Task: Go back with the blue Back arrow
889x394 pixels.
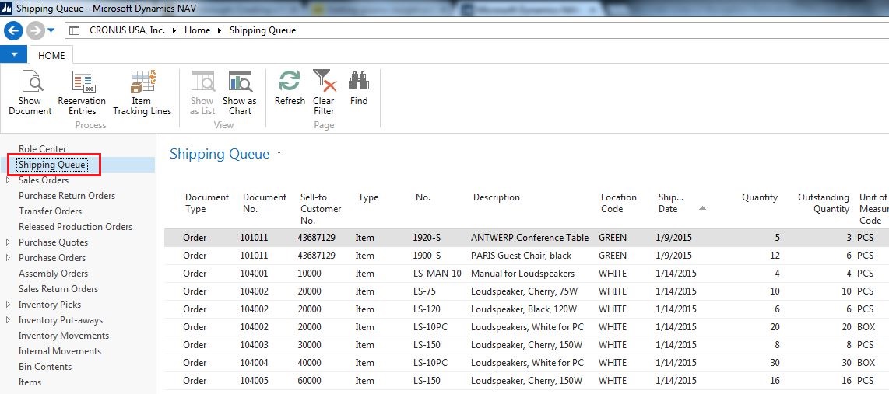Action: click(13, 30)
